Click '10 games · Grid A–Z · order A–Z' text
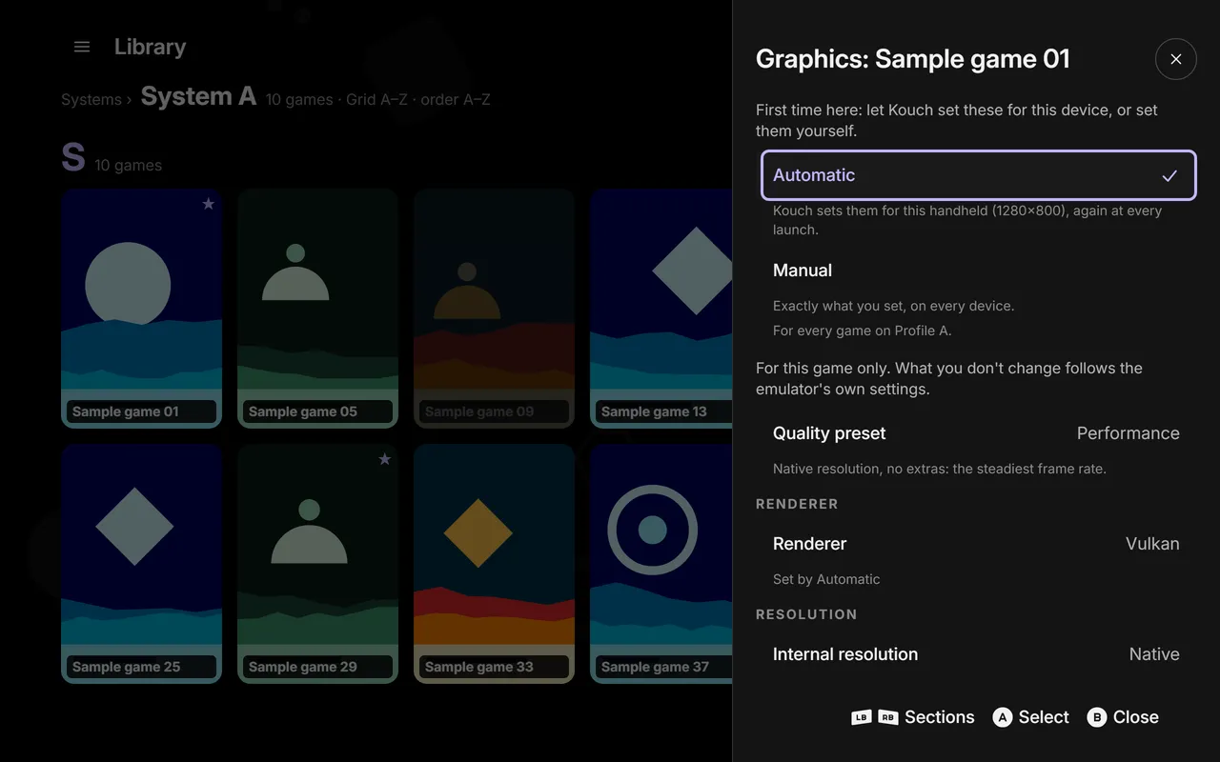 pos(378,99)
